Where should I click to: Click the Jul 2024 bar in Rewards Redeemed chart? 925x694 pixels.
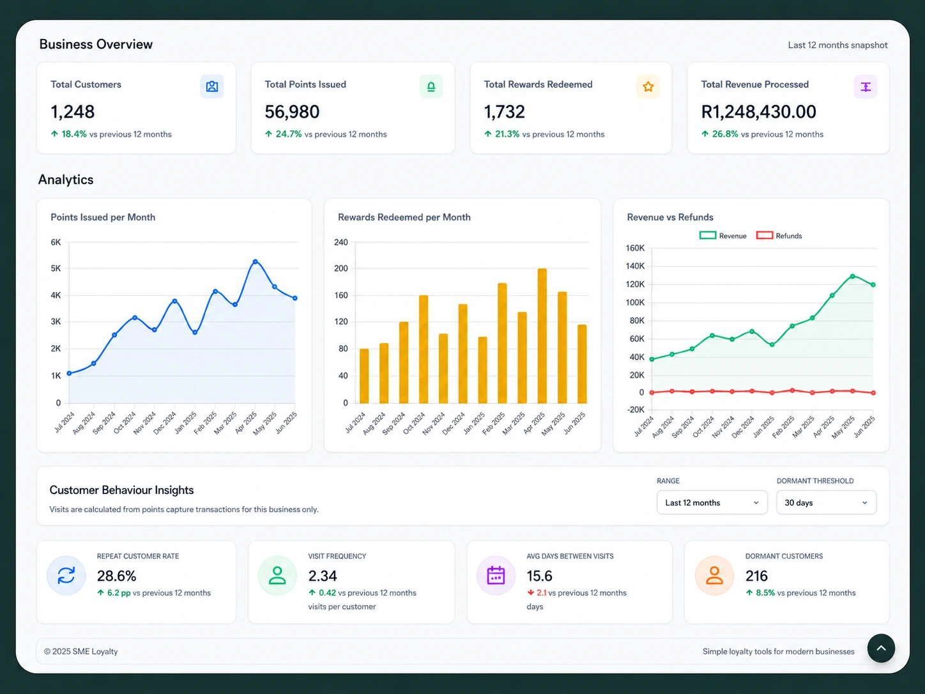coord(364,376)
